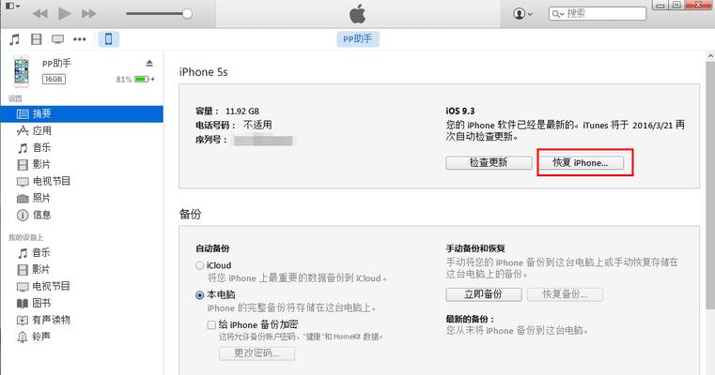Click the fast forward playback button
This screenshot has height=375, width=715.
coord(89,14)
